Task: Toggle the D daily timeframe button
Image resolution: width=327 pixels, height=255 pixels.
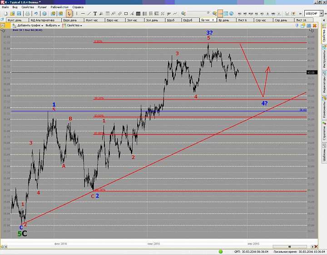Action: 268,14
